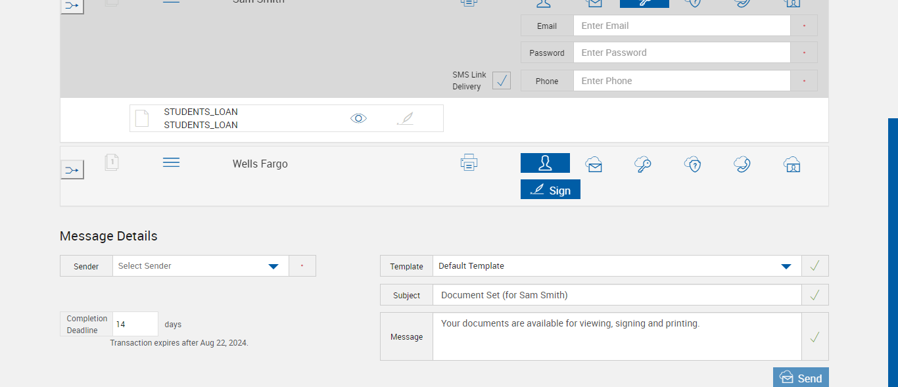Click the printer icon in Wells Fargo row

(x=469, y=162)
